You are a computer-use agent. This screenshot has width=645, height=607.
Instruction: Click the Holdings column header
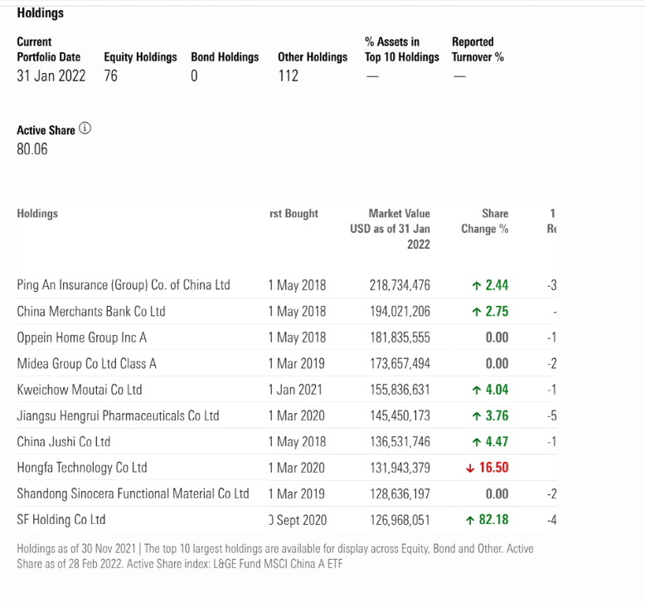(x=37, y=214)
